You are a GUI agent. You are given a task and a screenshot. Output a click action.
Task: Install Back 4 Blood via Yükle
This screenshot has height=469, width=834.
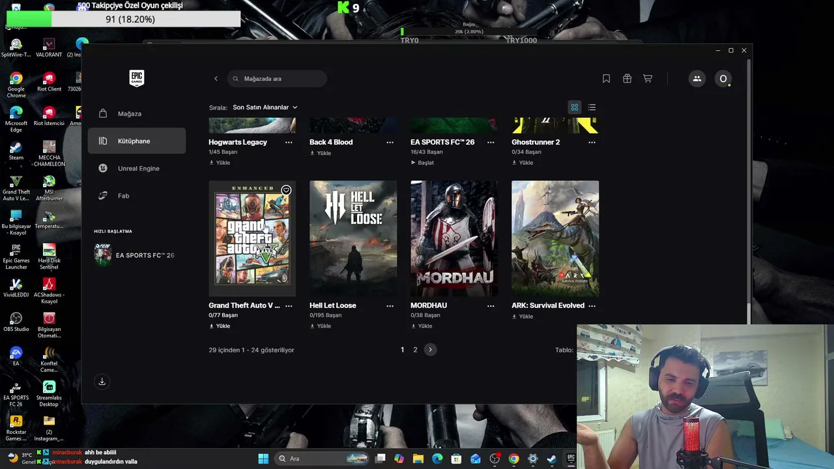(x=321, y=153)
